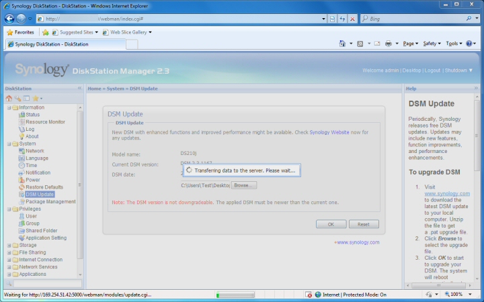The height and width of the screenshot is (302, 484).
Task: Click the Synology Website link
Action: point(329,132)
